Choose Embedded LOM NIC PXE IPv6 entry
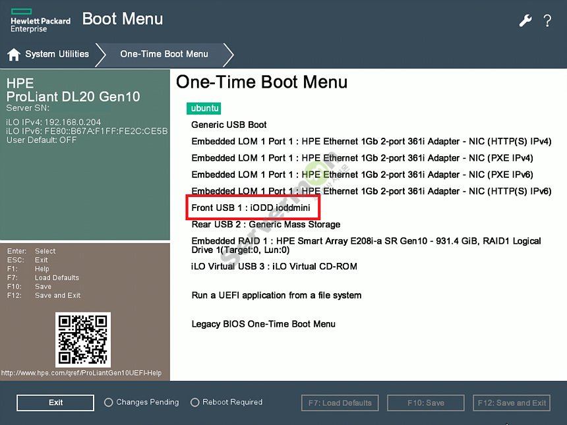This screenshot has height=425, width=567. click(362, 175)
